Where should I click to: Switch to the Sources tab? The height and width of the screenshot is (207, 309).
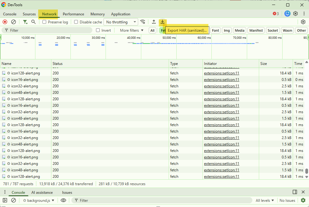tap(29, 14)
